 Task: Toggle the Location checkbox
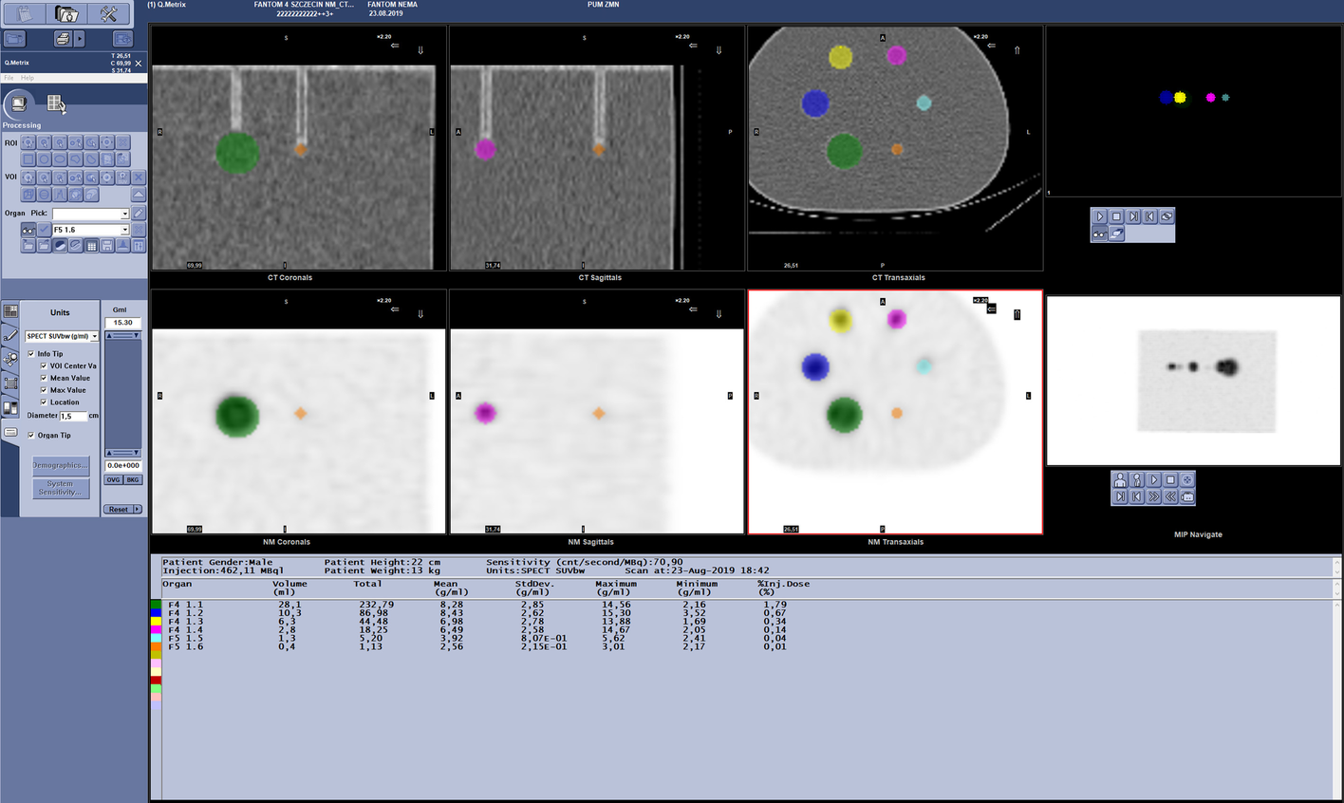point(44,402)
